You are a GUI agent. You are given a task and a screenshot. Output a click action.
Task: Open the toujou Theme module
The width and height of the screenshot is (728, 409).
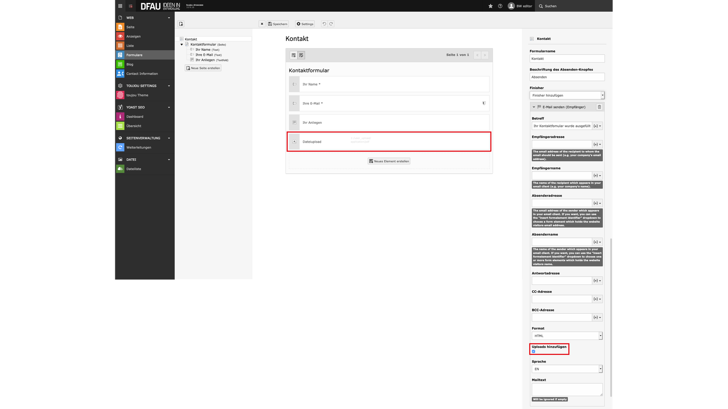tap(137, 95)
